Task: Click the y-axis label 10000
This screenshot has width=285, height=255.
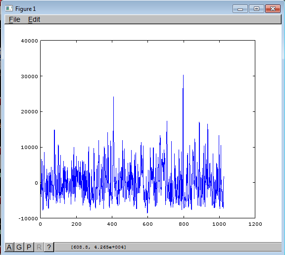Action: [x=30, y=147]
